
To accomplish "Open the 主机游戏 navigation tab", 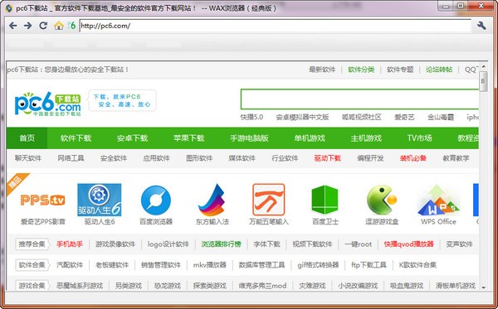I will pyautogui.click(x=366, y=138).
